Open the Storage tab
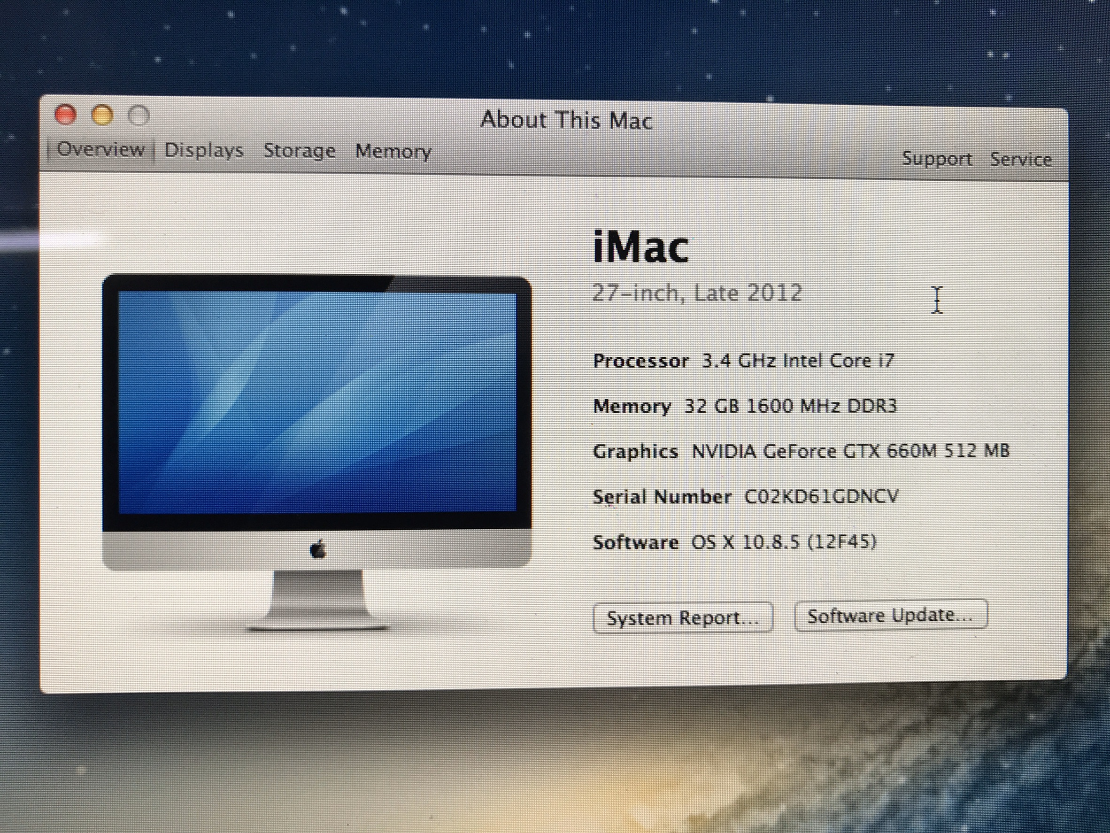Screen dimensions: 1110x833 (x=300, y=151)
